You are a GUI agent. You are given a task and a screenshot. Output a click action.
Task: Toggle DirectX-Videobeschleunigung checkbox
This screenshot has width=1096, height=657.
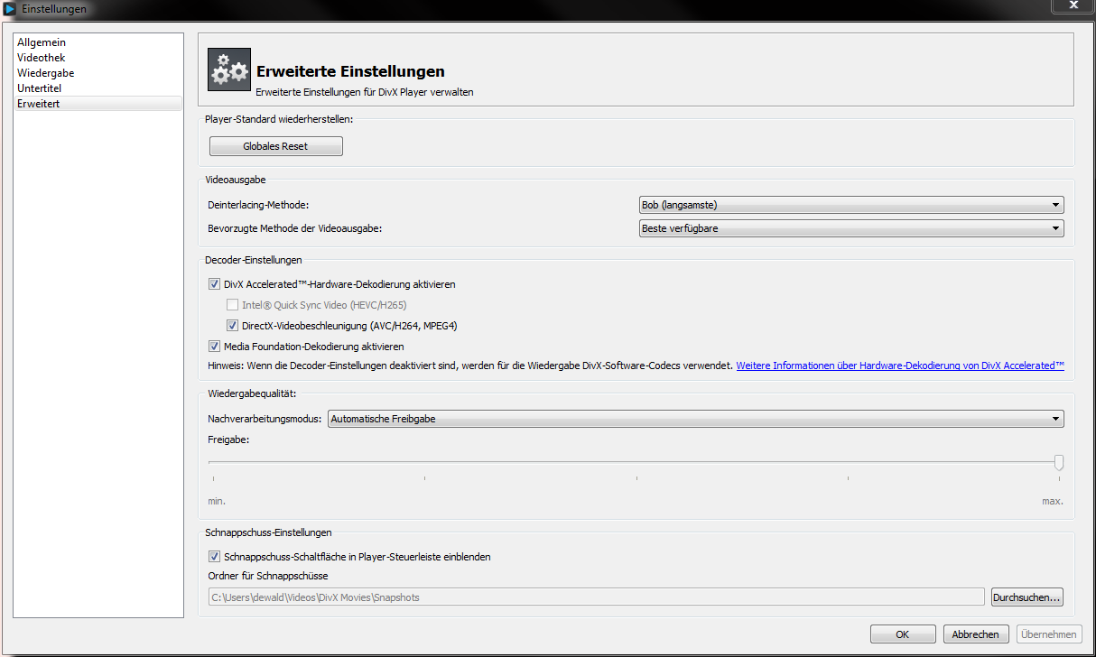[x=232, y=326]
